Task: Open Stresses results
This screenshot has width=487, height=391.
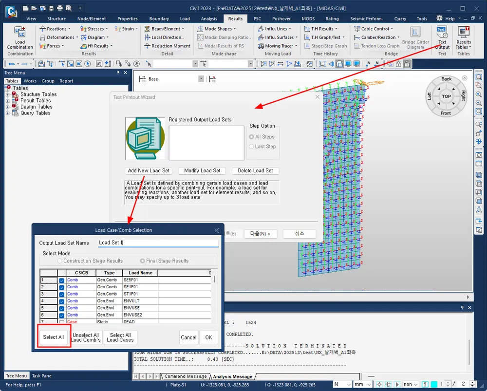Action: click(x=94, y=29)
